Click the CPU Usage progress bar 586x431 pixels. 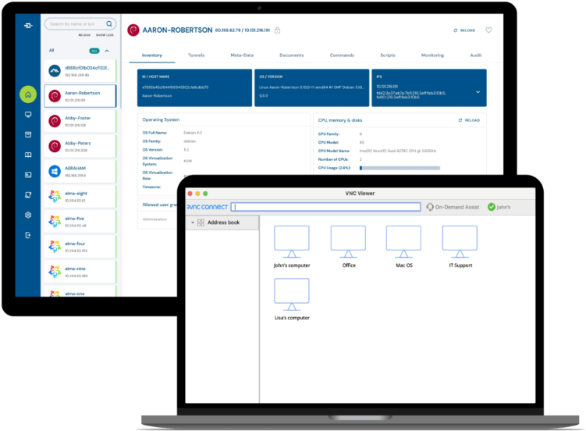click(400, 168)
